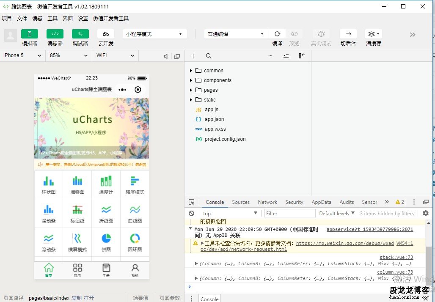
Task: Toggle the 编辑器 editor panel button
Action: coord(55,34)
